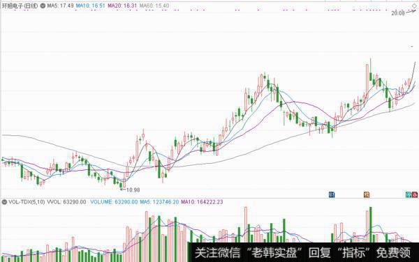
Task: Click the VVOL: 63290.00 value
Action: 66,202
